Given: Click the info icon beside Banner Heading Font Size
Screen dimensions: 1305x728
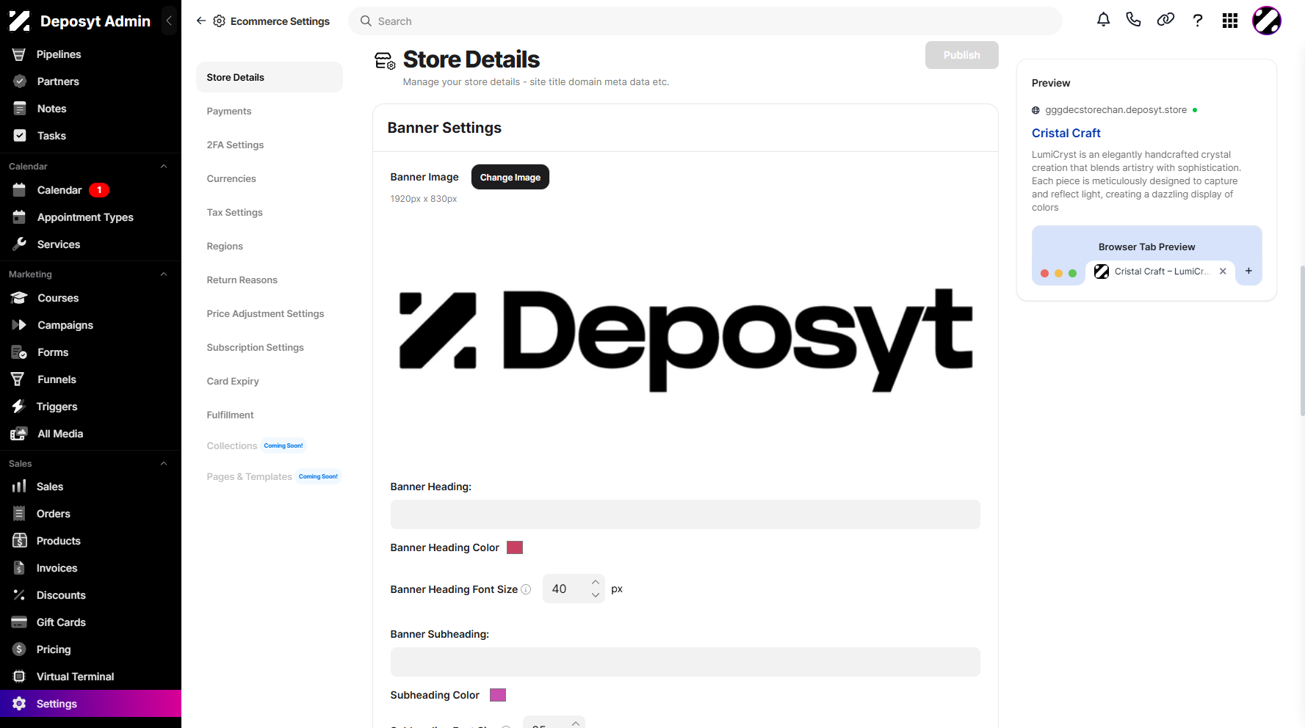Looking at the screenshot, I should 526,589.
